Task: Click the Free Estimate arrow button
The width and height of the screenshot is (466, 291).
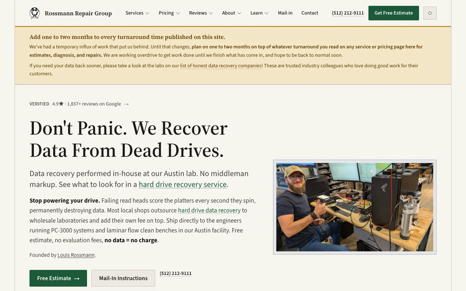Action: tap(58, 278)
